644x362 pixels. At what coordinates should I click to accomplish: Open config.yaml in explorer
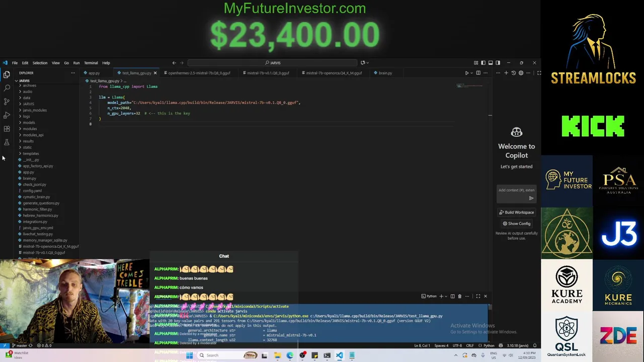click(32, 191)
